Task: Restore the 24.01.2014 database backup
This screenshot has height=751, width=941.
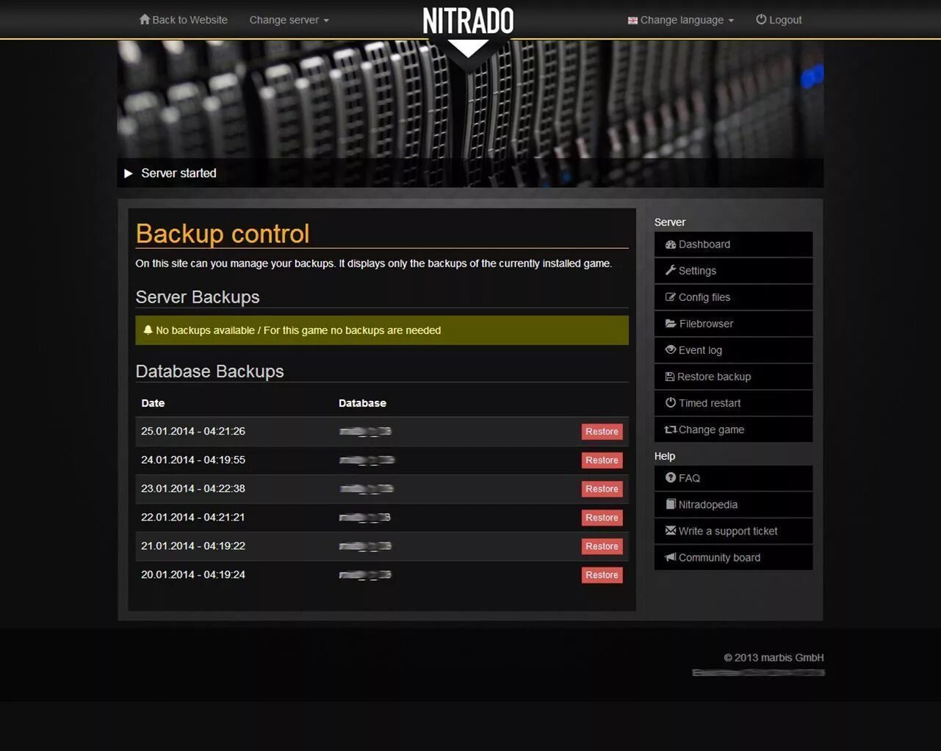Action: [602, 460]
